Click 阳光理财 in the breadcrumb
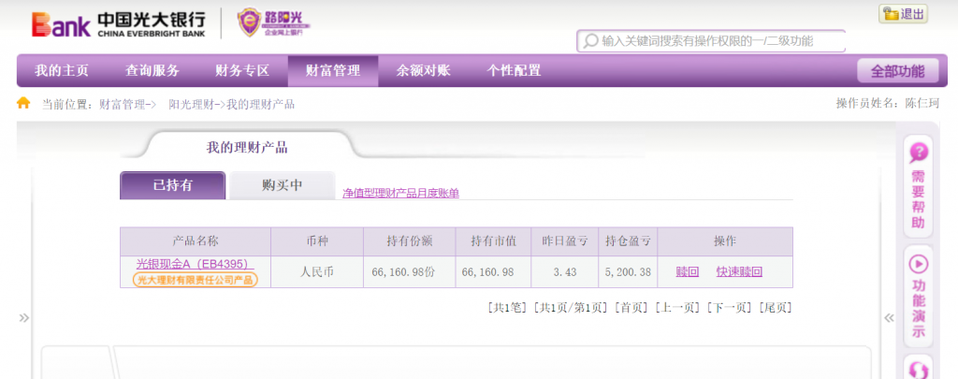The image size is (958, 379). [192, 105]
